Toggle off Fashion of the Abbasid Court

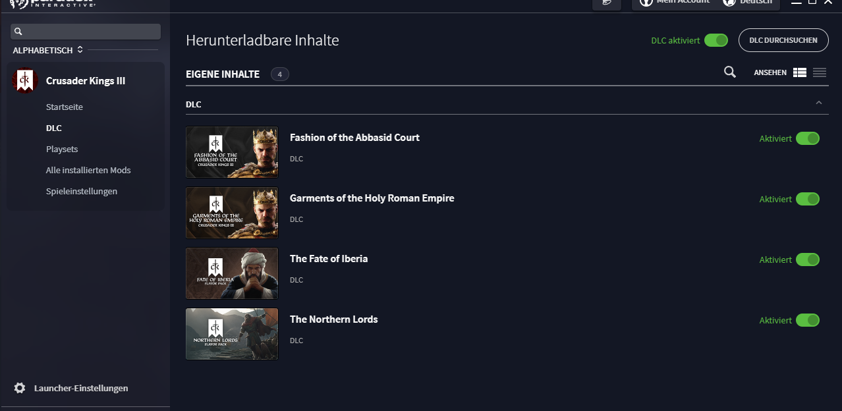[808, 138]
